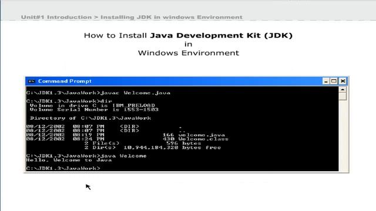
Task: Click 'Installing JDK in windows Environment' breadcrumb text
Action: (172, 17)
